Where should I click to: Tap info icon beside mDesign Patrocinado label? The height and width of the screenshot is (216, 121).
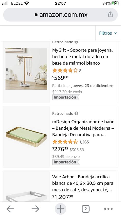tap(76, 113)
